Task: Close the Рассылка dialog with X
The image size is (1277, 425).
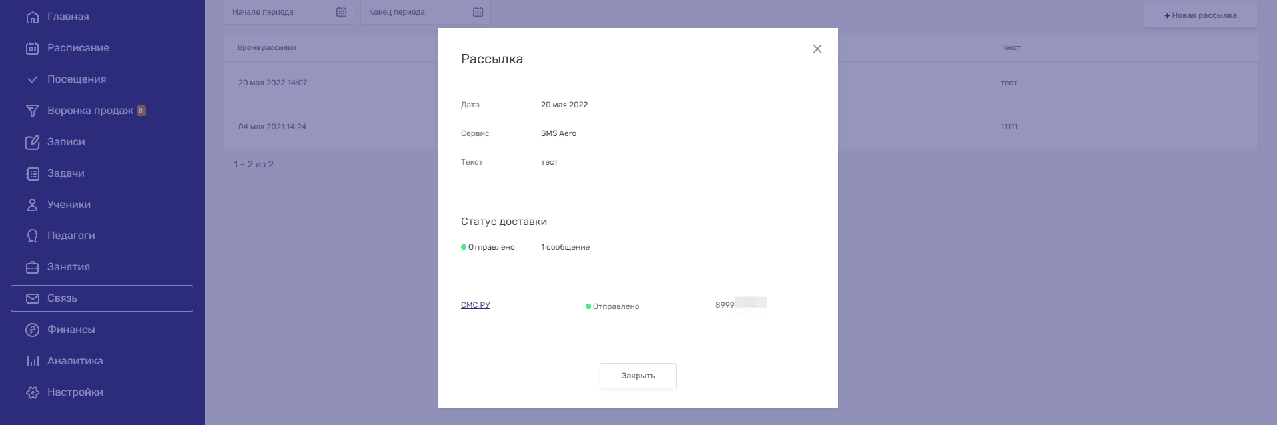Action: pos(817,49)
